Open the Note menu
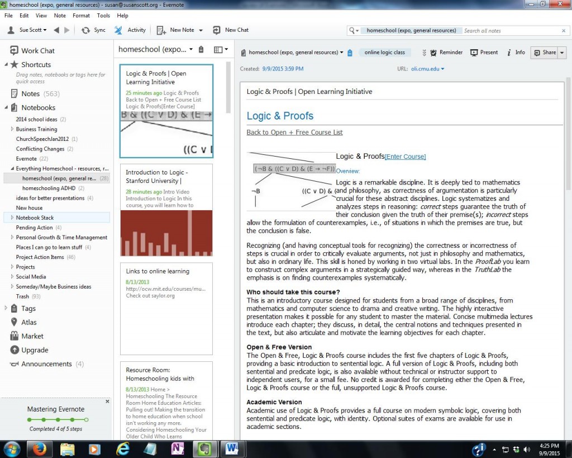572x458 pixels. click(60, 15)
